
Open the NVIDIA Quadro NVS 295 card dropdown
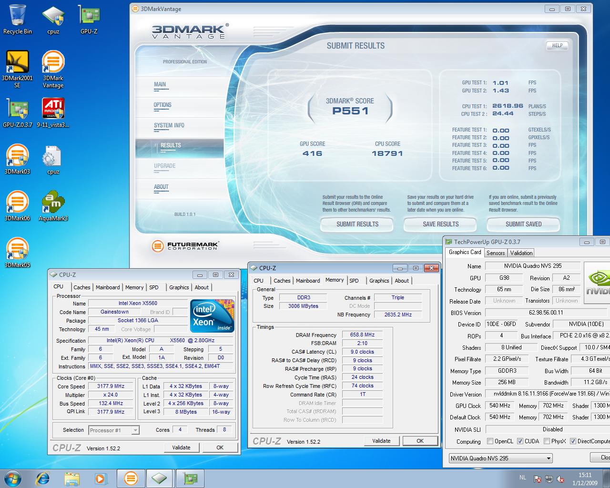pos(500,458)
